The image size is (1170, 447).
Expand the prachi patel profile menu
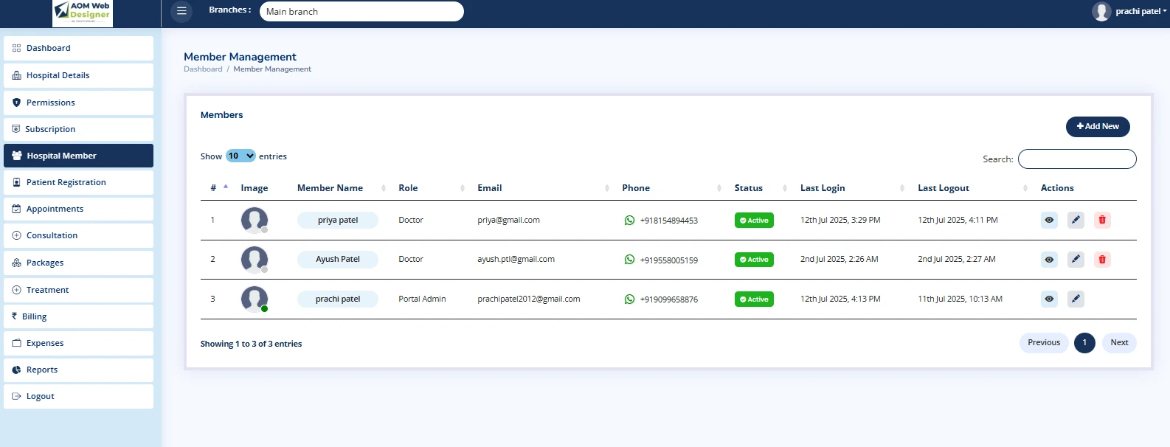(1130, 11)
